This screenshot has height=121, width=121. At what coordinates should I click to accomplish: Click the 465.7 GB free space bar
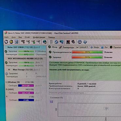coord(26,93)
